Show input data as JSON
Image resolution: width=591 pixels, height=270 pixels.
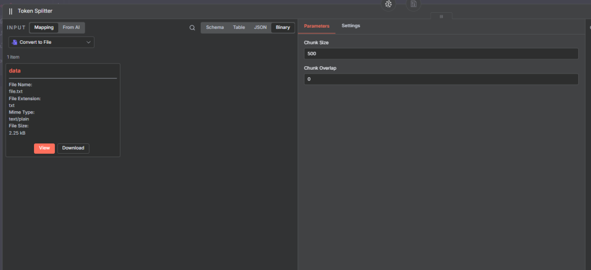(x=260, y=27)
